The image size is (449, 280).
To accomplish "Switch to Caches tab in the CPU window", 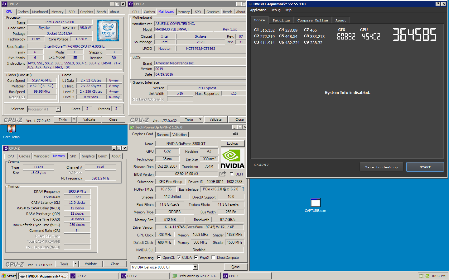I will tap(23, 12).
